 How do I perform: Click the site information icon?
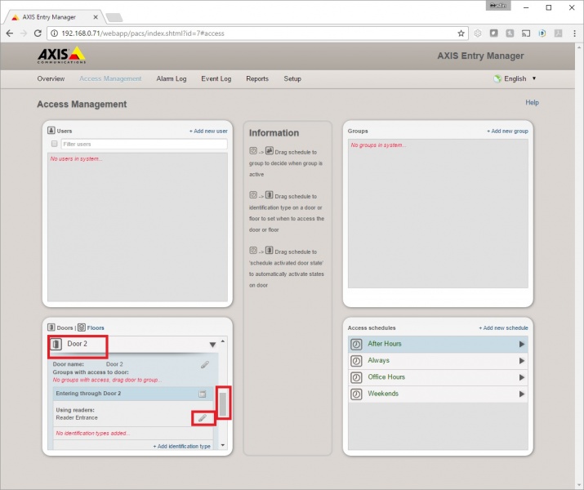pos(55,33)
